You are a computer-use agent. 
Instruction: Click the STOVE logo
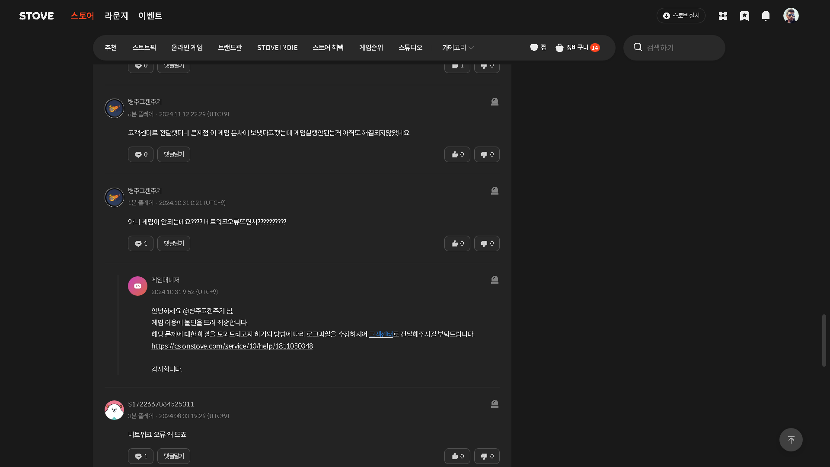click(x=36, y=16)
